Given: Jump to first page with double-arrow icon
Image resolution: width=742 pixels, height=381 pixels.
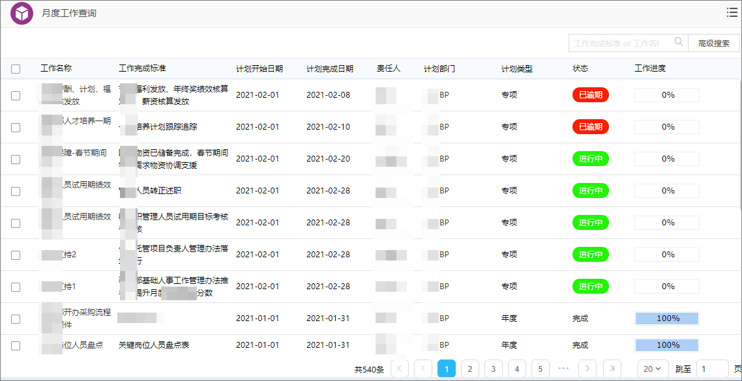Looking at the screenshot, I should (400, 369).
